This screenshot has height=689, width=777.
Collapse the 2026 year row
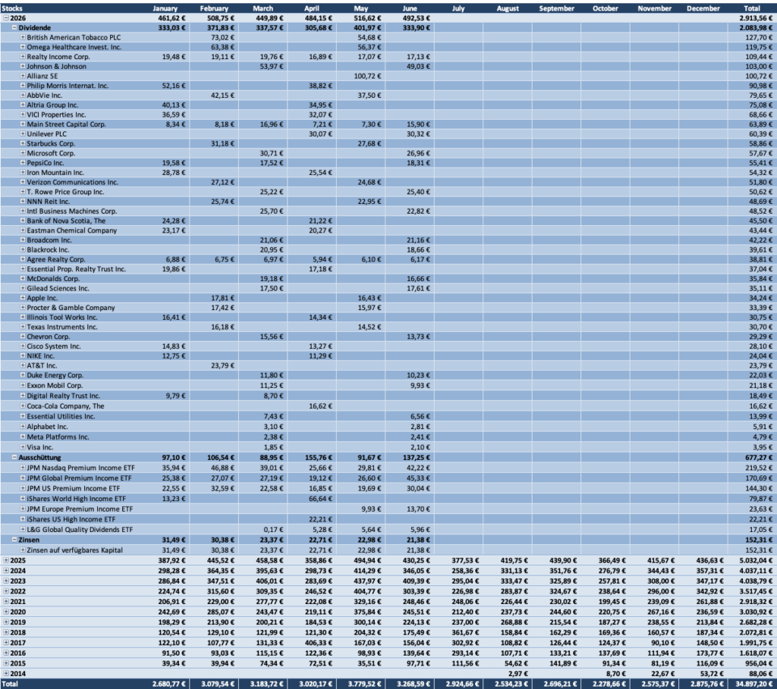[6, 18]
